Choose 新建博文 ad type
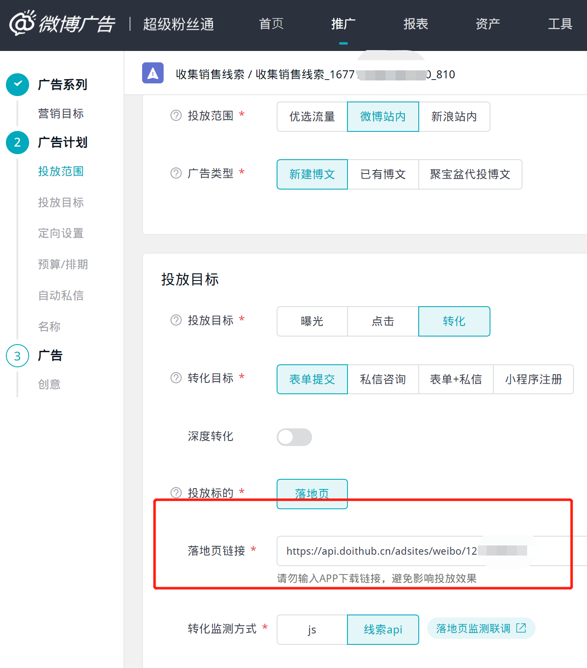The image size is (587, 668). click(312, 174)
